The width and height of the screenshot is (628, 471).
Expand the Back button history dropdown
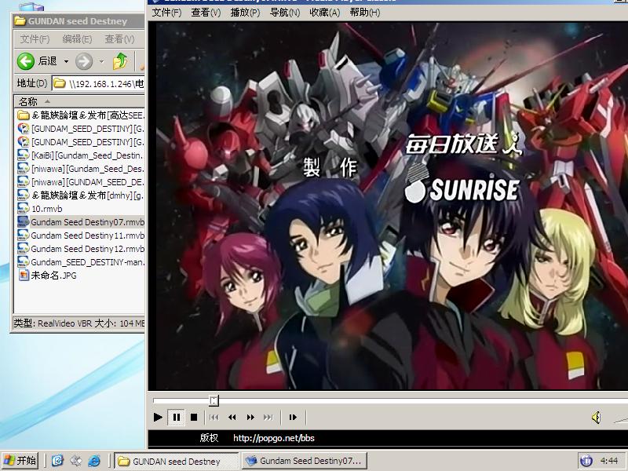[66, 61]
